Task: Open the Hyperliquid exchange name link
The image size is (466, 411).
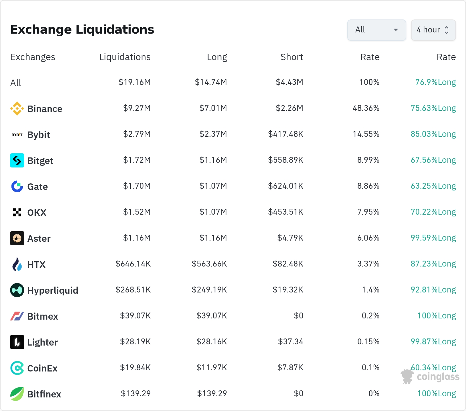Action: (53, 290)
